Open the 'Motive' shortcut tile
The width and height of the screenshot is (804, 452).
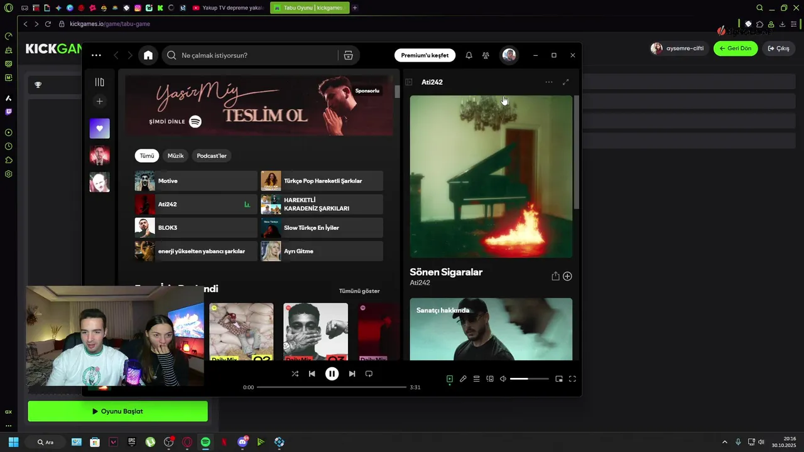click(x=196, y=181)
